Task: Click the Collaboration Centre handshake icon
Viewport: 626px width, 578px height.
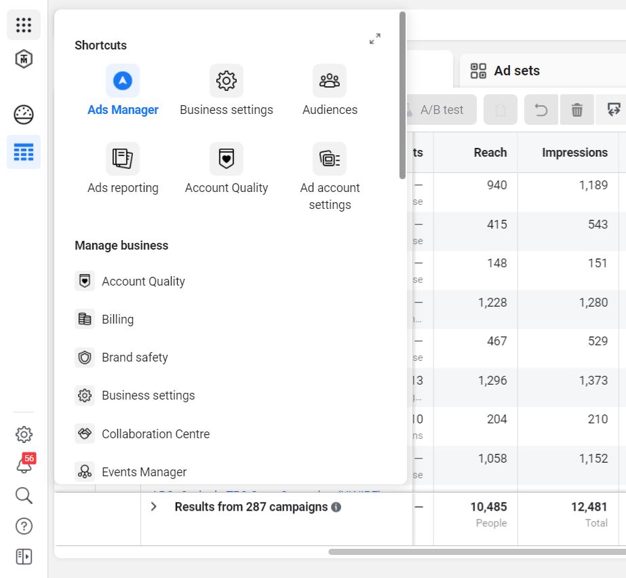Action: pyautogui.click(x=85, y=433)
